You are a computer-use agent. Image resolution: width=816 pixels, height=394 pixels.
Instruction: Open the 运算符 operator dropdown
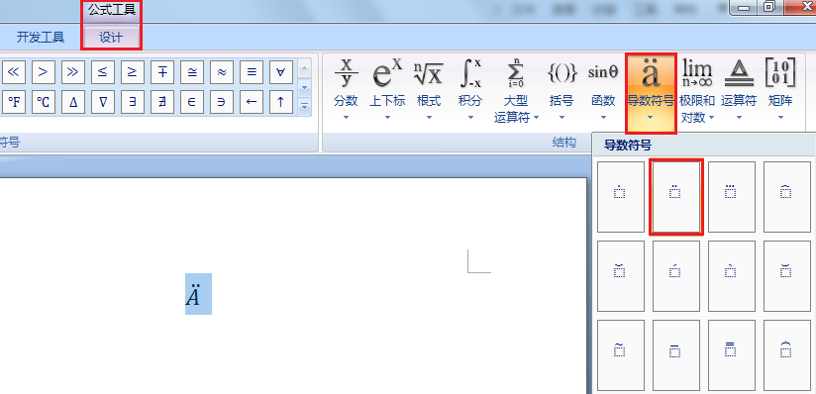click(x=739, y=89)
